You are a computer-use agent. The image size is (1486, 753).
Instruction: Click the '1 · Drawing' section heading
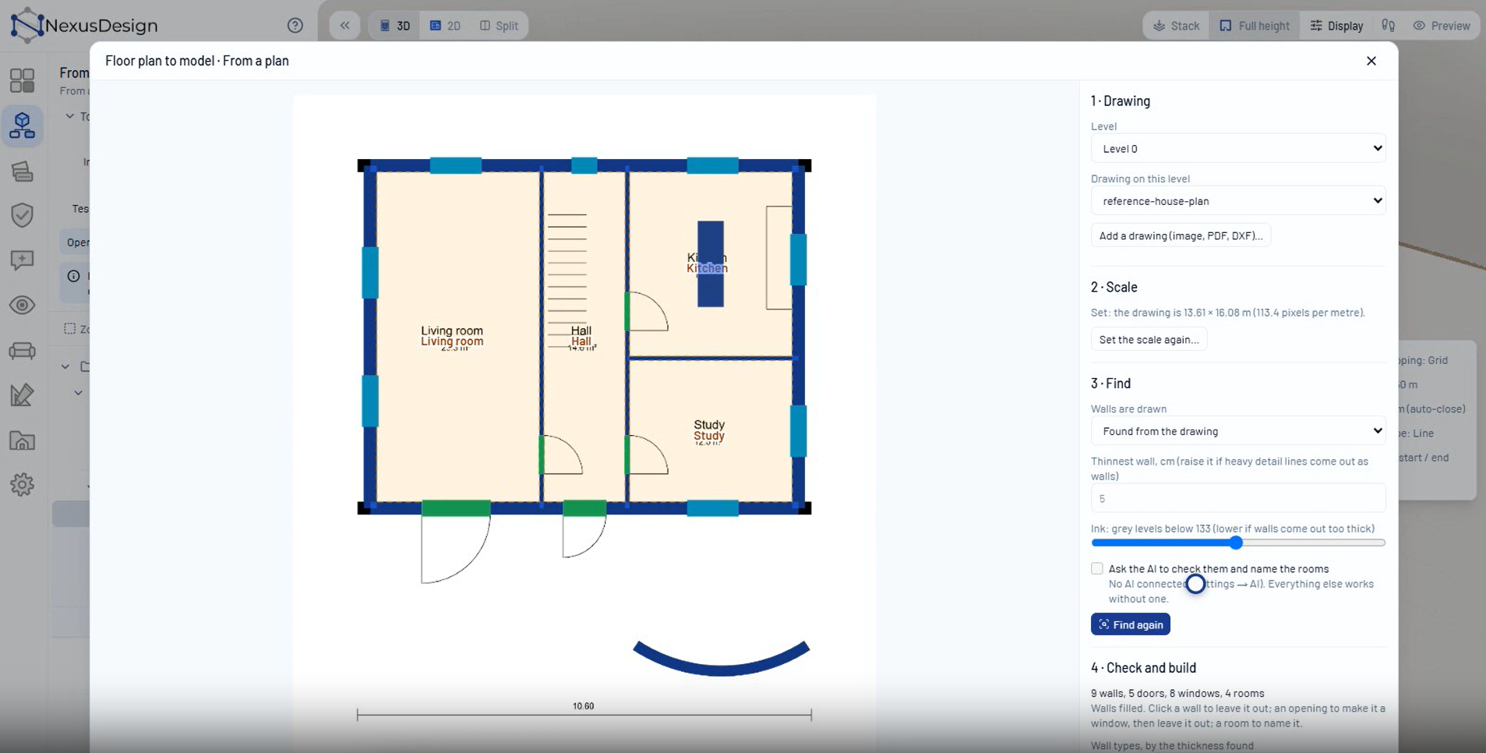[1121, 101]
